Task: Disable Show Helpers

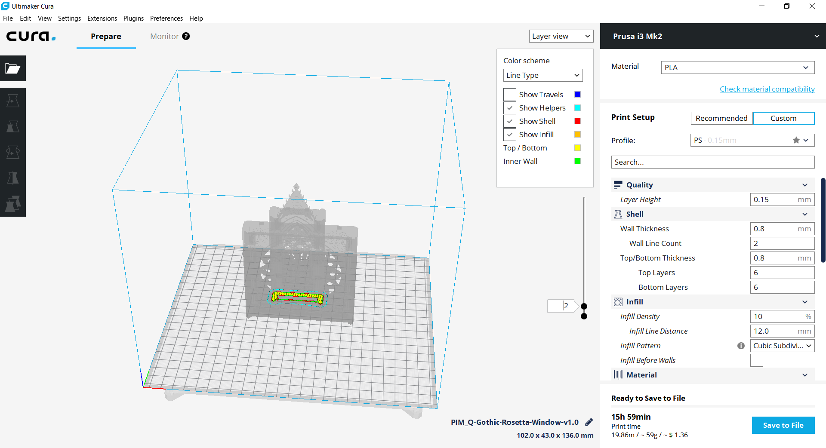Action: tap(509, 107)
